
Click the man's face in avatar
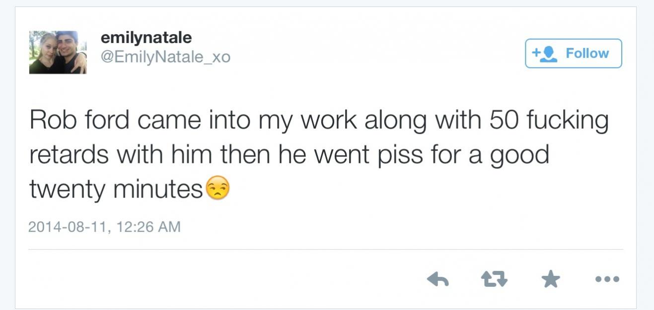(68, 43)
